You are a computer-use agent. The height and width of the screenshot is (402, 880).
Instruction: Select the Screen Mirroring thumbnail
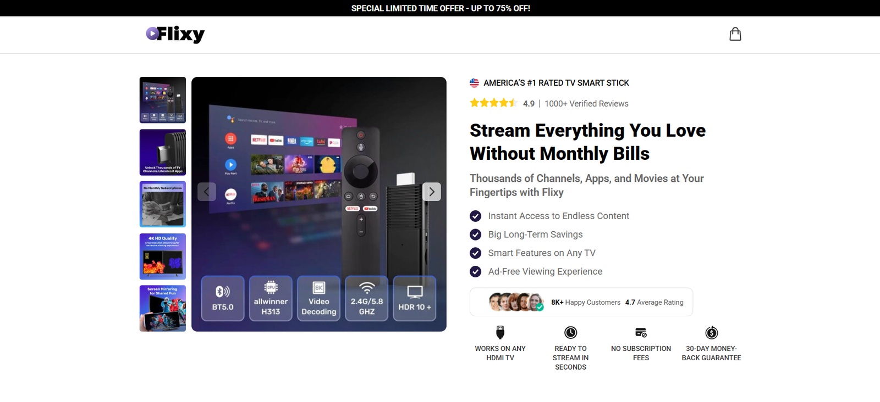tap(163, 308)
